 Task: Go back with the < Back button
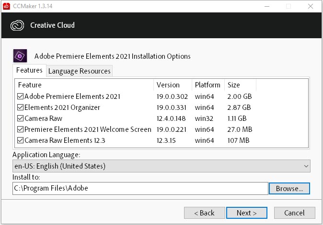click(x=204, y=213)
